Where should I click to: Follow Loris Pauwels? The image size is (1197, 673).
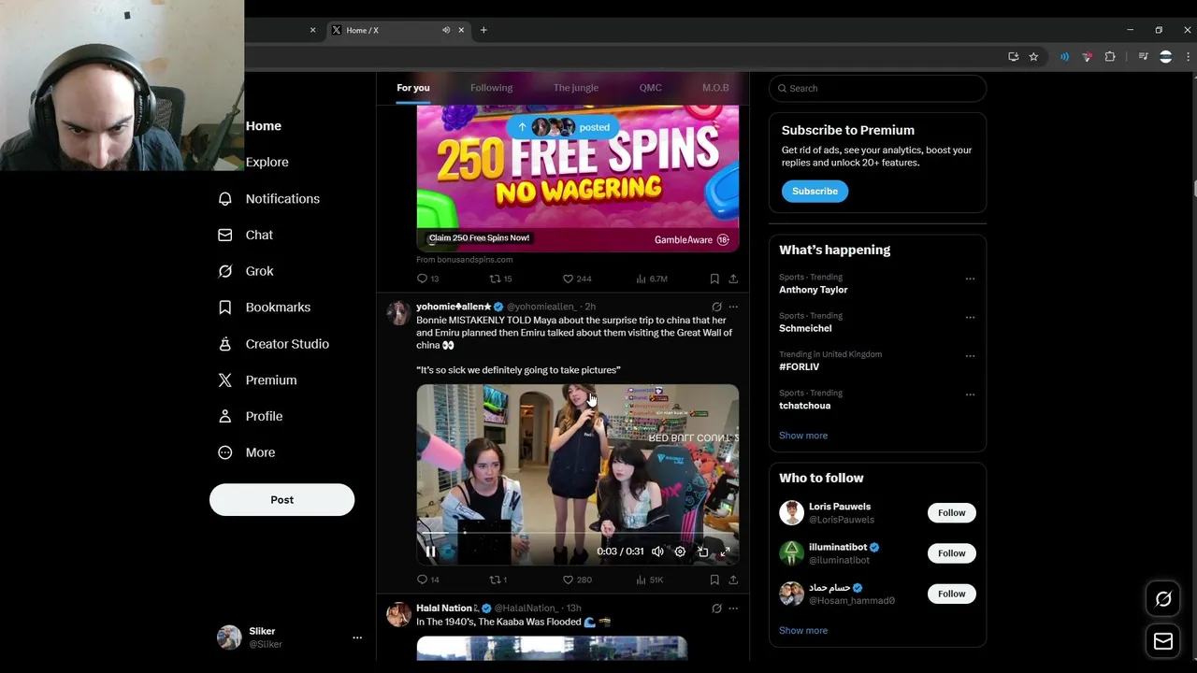point(951,512)
